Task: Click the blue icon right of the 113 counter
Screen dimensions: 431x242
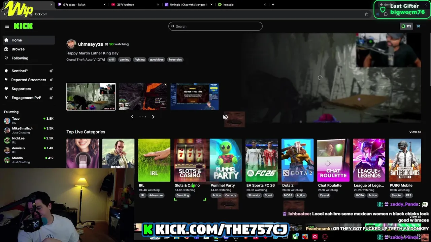Action: pos(418,26)
